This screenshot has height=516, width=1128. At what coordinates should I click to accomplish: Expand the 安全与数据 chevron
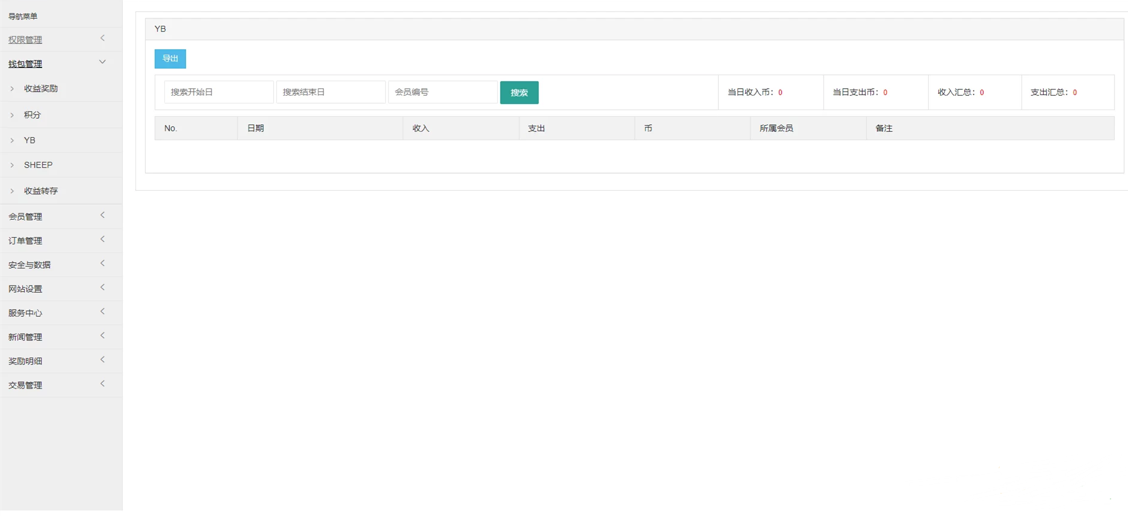click(102, 264)
